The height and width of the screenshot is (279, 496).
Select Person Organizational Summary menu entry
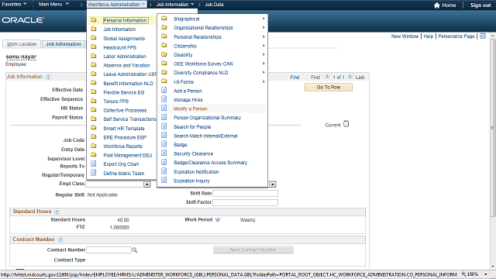(x=207, y=118)
